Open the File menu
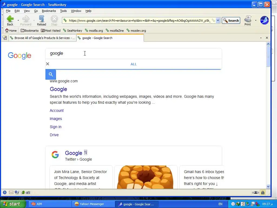277x208 pixels. (8, 11)
